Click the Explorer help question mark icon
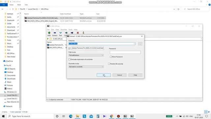This screenshot has width=211, height=119. tap(210, 5)
